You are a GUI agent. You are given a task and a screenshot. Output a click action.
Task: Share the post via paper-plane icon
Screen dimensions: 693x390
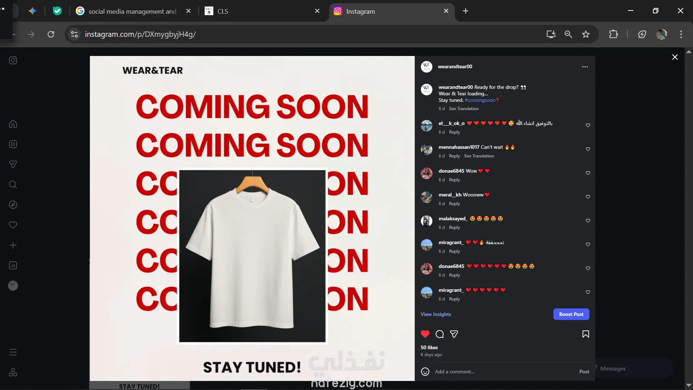point(454,334)
